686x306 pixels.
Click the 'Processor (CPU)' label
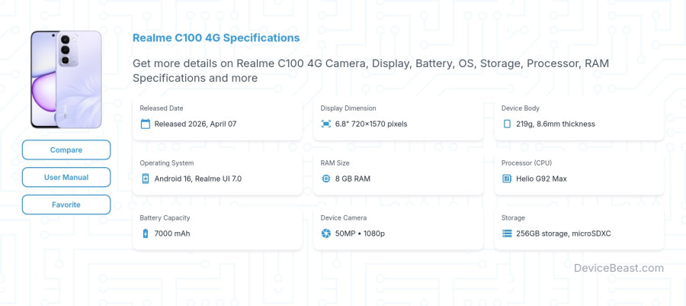(526, 163)
